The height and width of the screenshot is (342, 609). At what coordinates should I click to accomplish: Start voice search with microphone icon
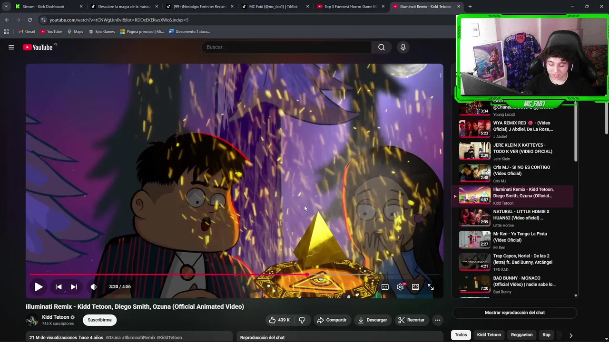(x=403, y=47)
